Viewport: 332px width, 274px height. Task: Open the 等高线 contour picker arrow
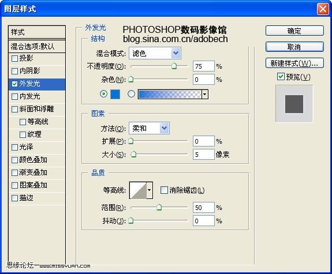pos(150,190)
